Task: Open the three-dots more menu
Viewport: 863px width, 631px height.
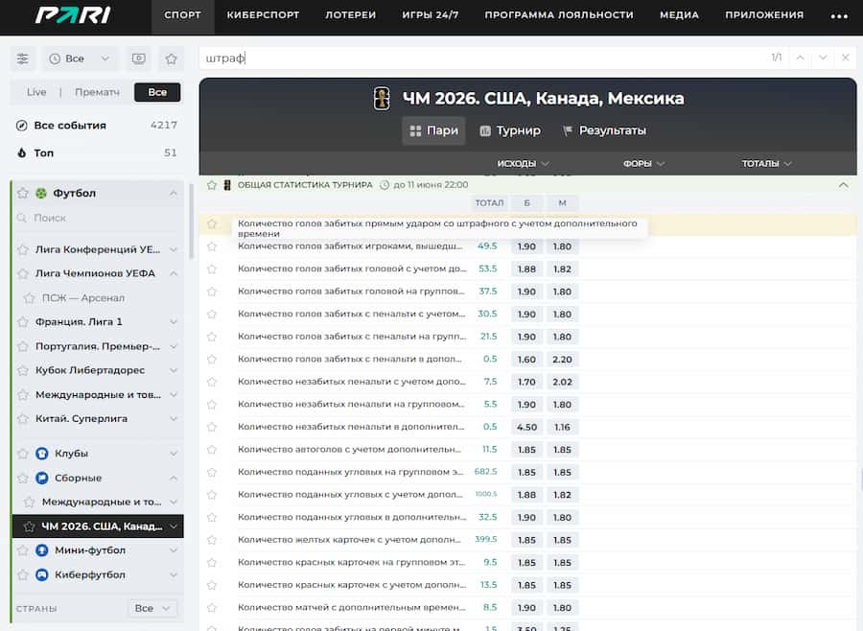Action: [x=839, y=16]
